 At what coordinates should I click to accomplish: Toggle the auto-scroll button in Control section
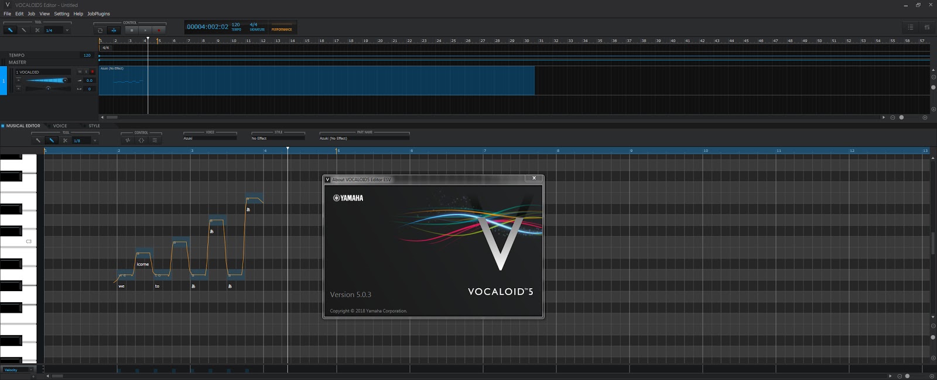[114, 30]
